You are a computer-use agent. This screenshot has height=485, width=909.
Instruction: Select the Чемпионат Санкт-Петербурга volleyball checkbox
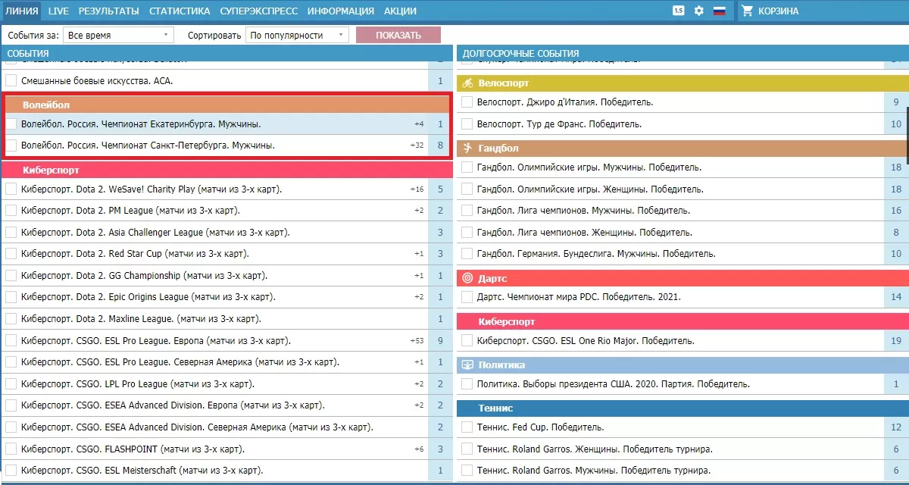11,145
